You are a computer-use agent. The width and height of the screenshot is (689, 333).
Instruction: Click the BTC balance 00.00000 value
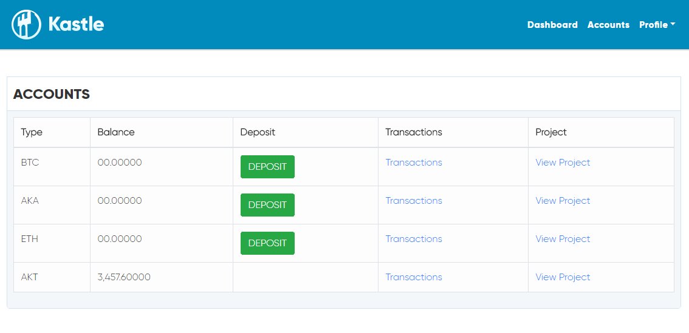click(x=120, y=163)
